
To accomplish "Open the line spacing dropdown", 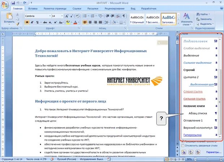I will tap(107, 22).
